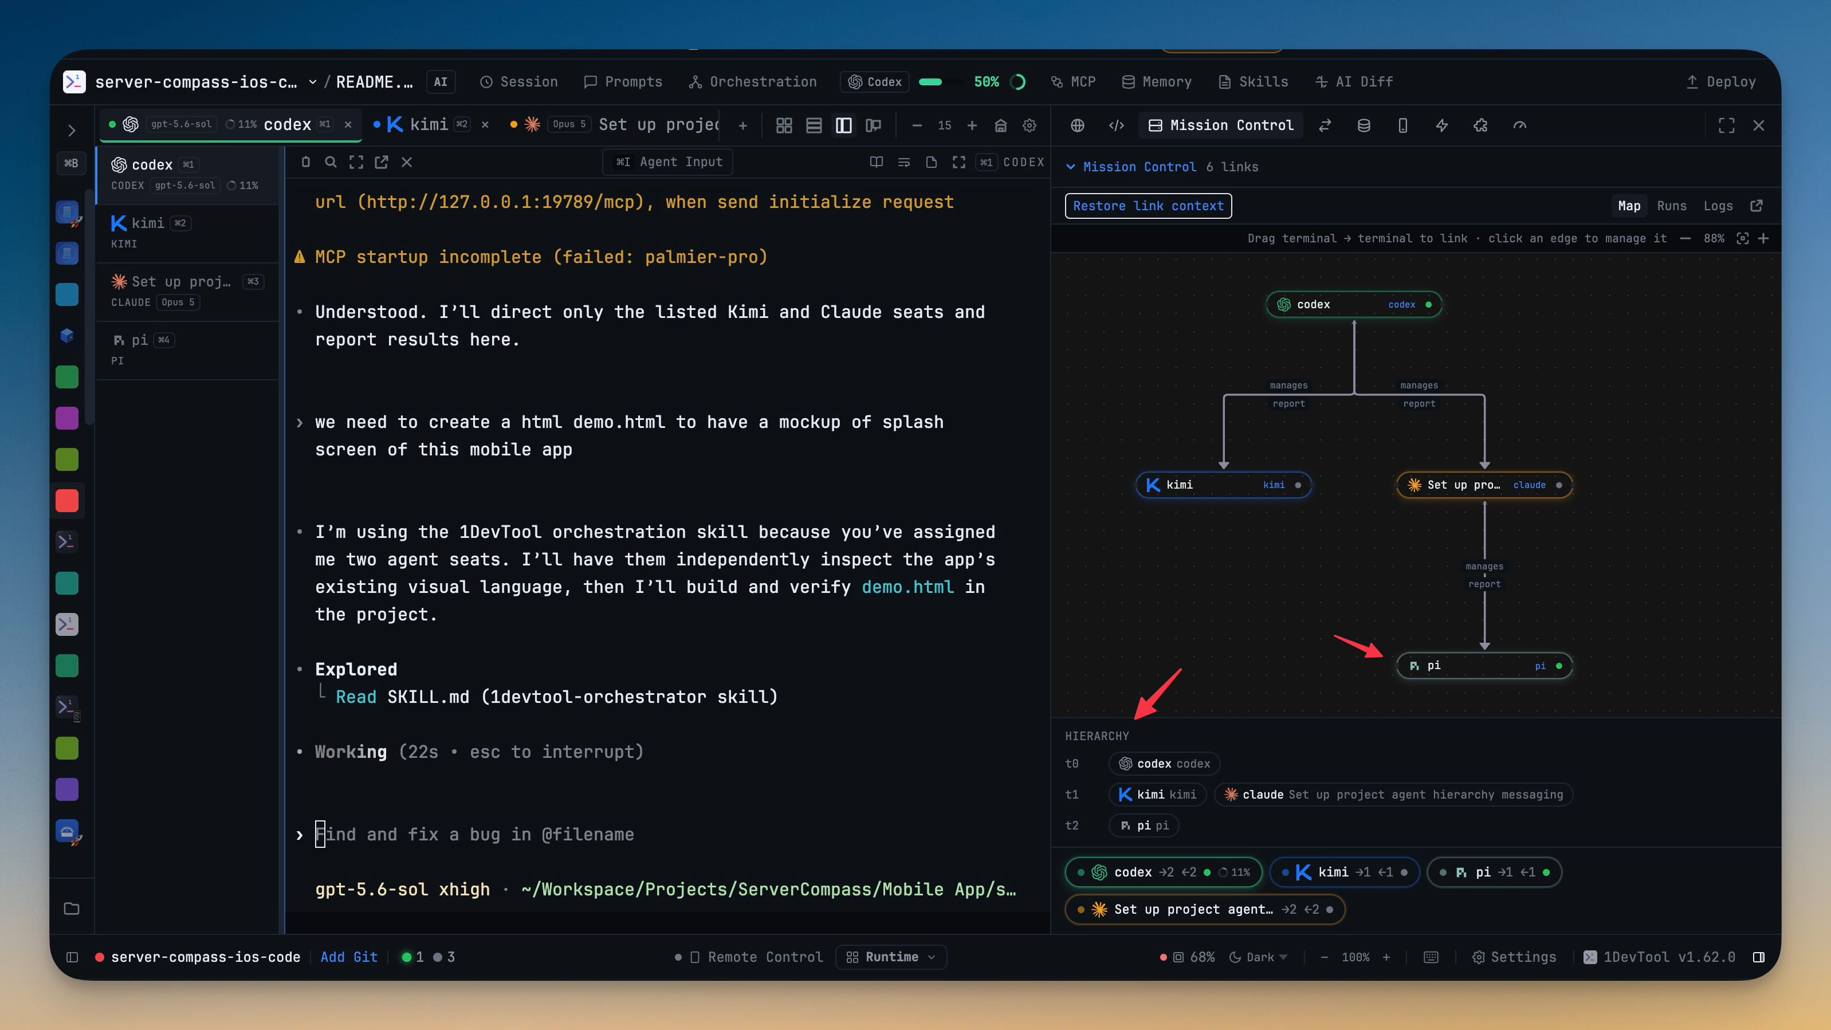Image resolution: width=1831 pixels, height=1030 pixels.
Task: Open the folder icon in the left sidebar
Action: [72, 909]
